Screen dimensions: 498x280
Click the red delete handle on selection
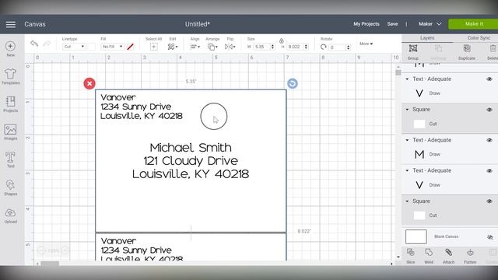point(89,83)
